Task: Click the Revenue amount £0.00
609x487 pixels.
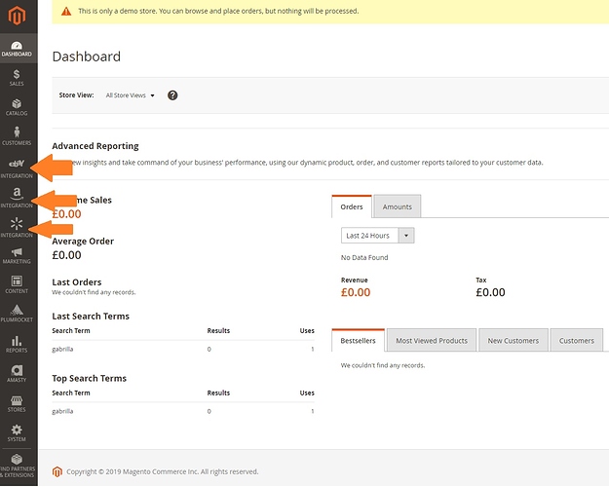Action: (356, 292)
